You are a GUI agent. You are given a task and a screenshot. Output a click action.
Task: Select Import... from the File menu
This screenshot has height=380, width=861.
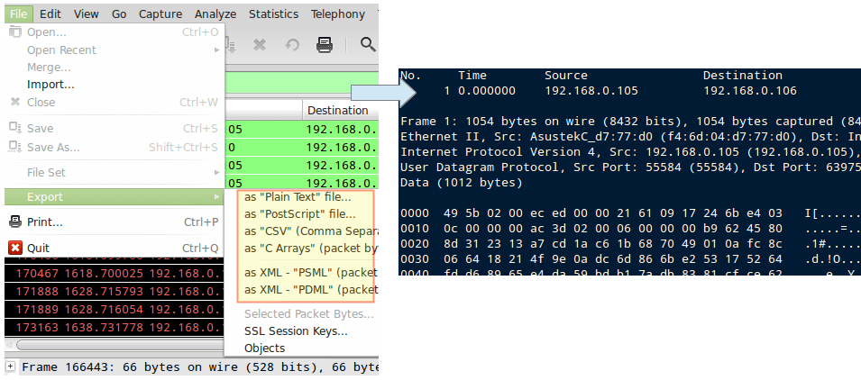pyautogui.click(x=50, y=85)
